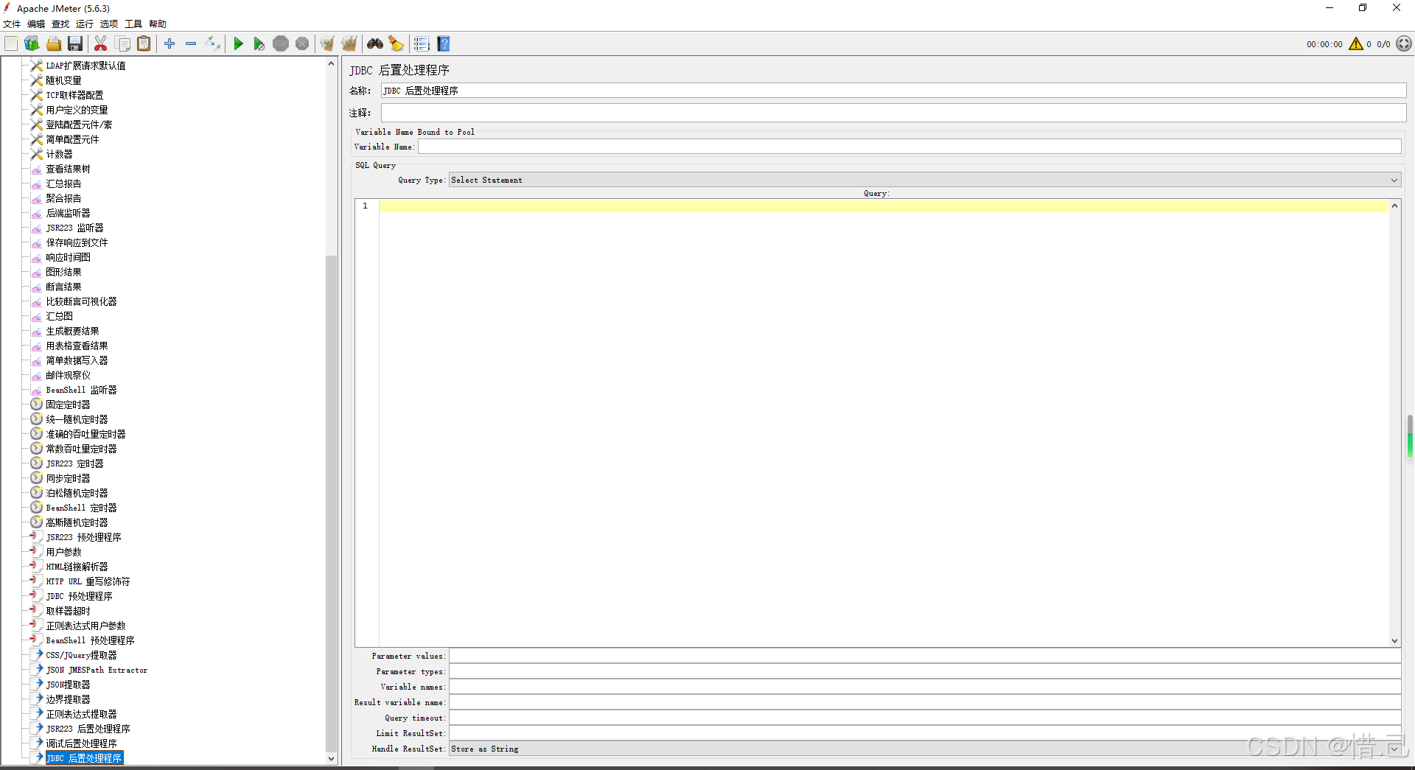Select the JSR223 后置处理程序 tree item

[88, 729]
